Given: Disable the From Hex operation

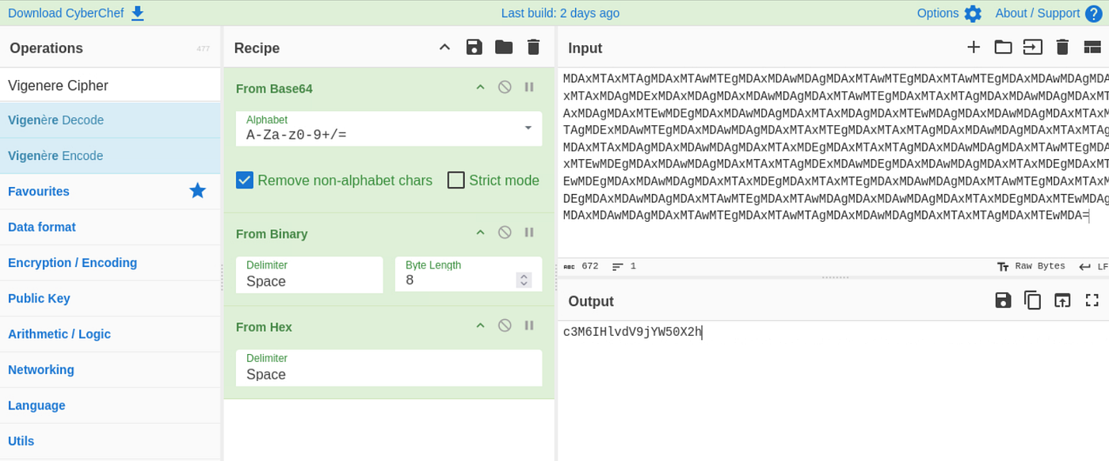Looking at the screenshot, I should tap(505, 326).
